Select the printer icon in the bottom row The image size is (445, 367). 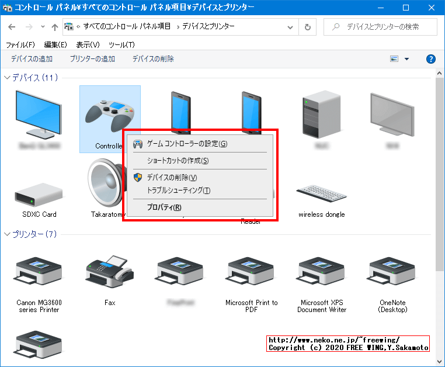point(39,345)
